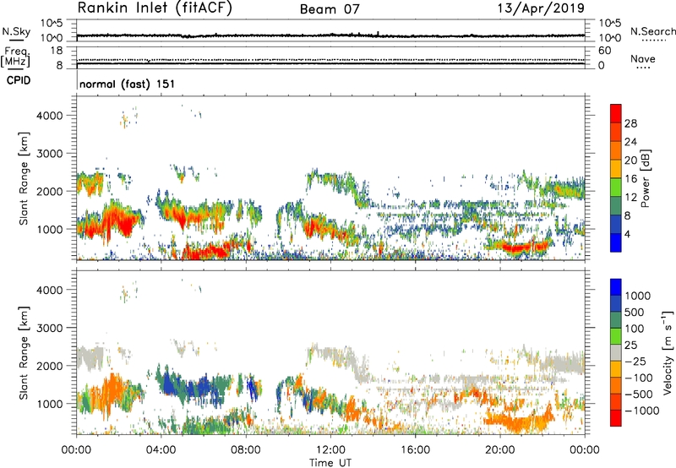
Task: Click the "60" Nave axis tick
Action: [x=604, y=51]
